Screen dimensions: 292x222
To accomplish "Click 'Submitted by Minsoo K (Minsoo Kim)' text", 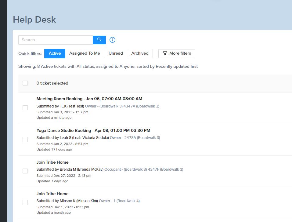I will pos(67,201).
